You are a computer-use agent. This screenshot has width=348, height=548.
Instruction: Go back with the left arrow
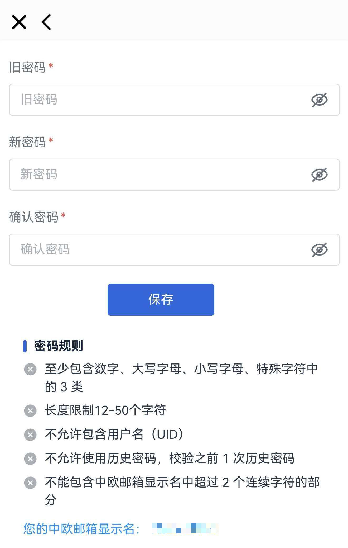(x=47, y=22)
